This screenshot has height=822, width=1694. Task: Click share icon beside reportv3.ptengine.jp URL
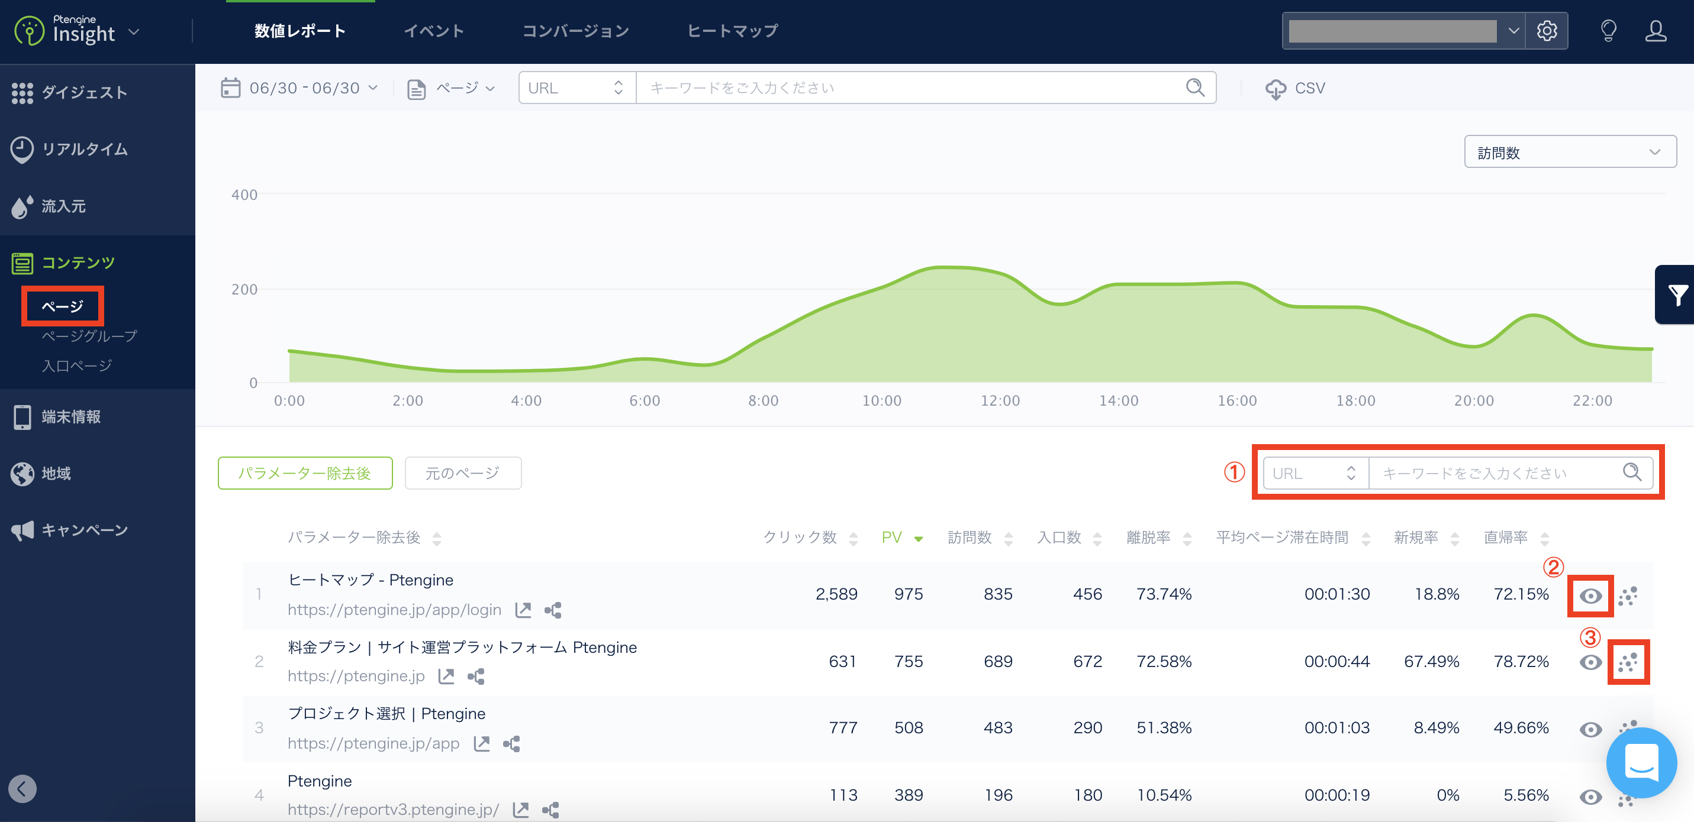tap(550, 810)
